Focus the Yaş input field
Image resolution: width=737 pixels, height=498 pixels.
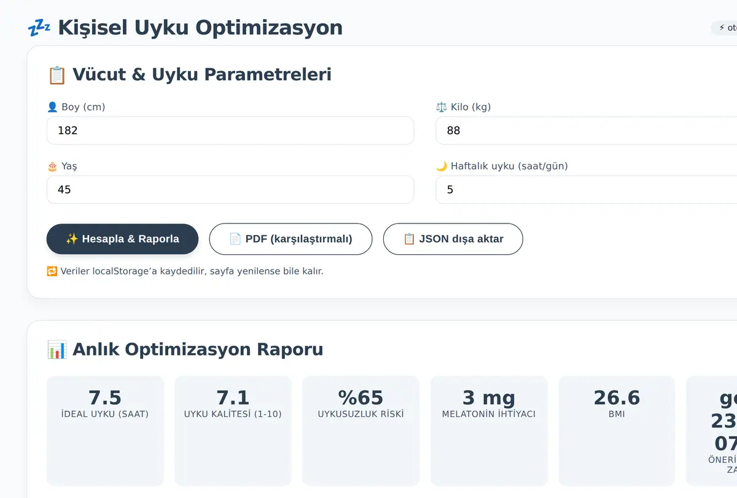tap(230, 190)
